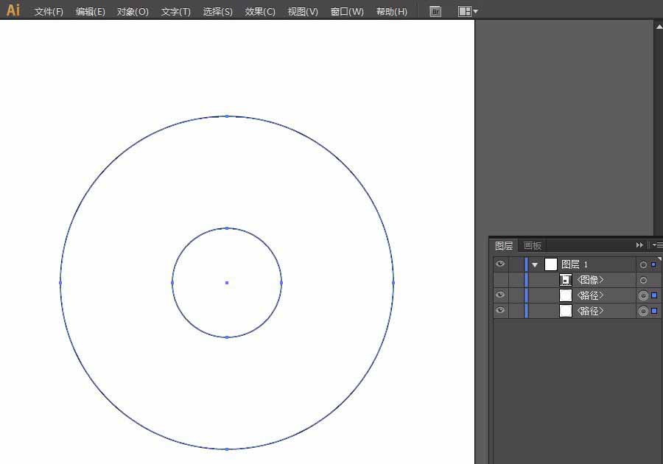Switch to the 画板 tab
The image size is (663, 464).
click(533, 245)
